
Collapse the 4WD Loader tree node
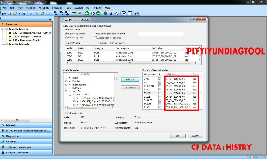pyautogui.click(x=70, y=95)
